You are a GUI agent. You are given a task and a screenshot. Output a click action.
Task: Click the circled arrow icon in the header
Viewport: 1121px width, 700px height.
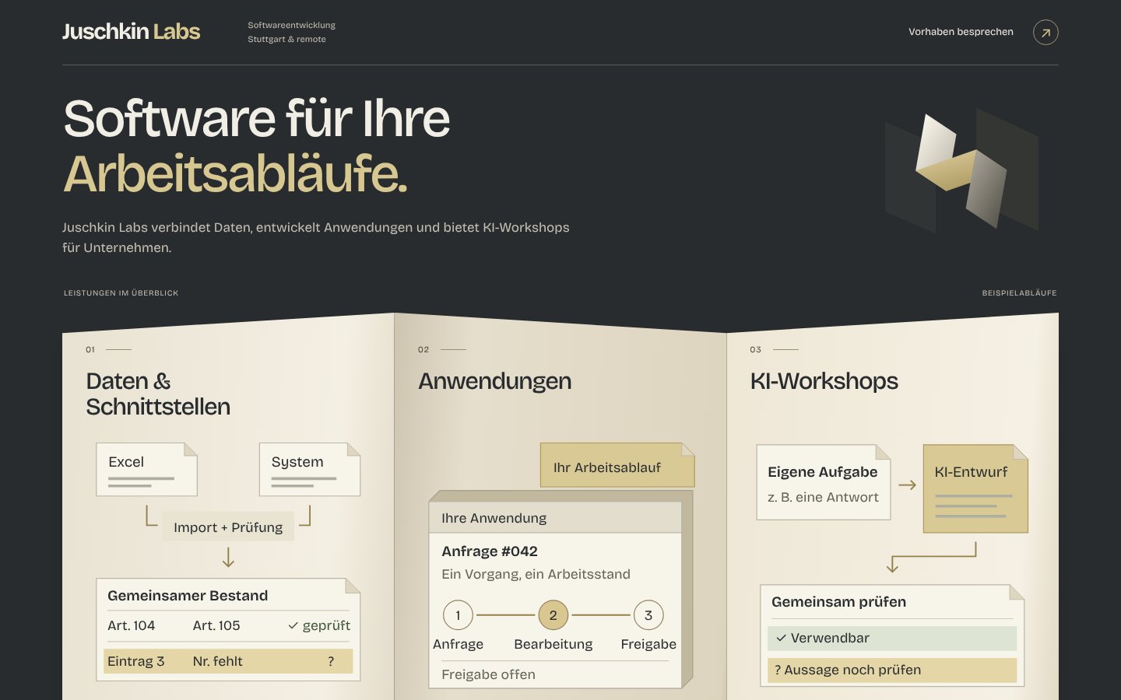[x=1045, y=33]
